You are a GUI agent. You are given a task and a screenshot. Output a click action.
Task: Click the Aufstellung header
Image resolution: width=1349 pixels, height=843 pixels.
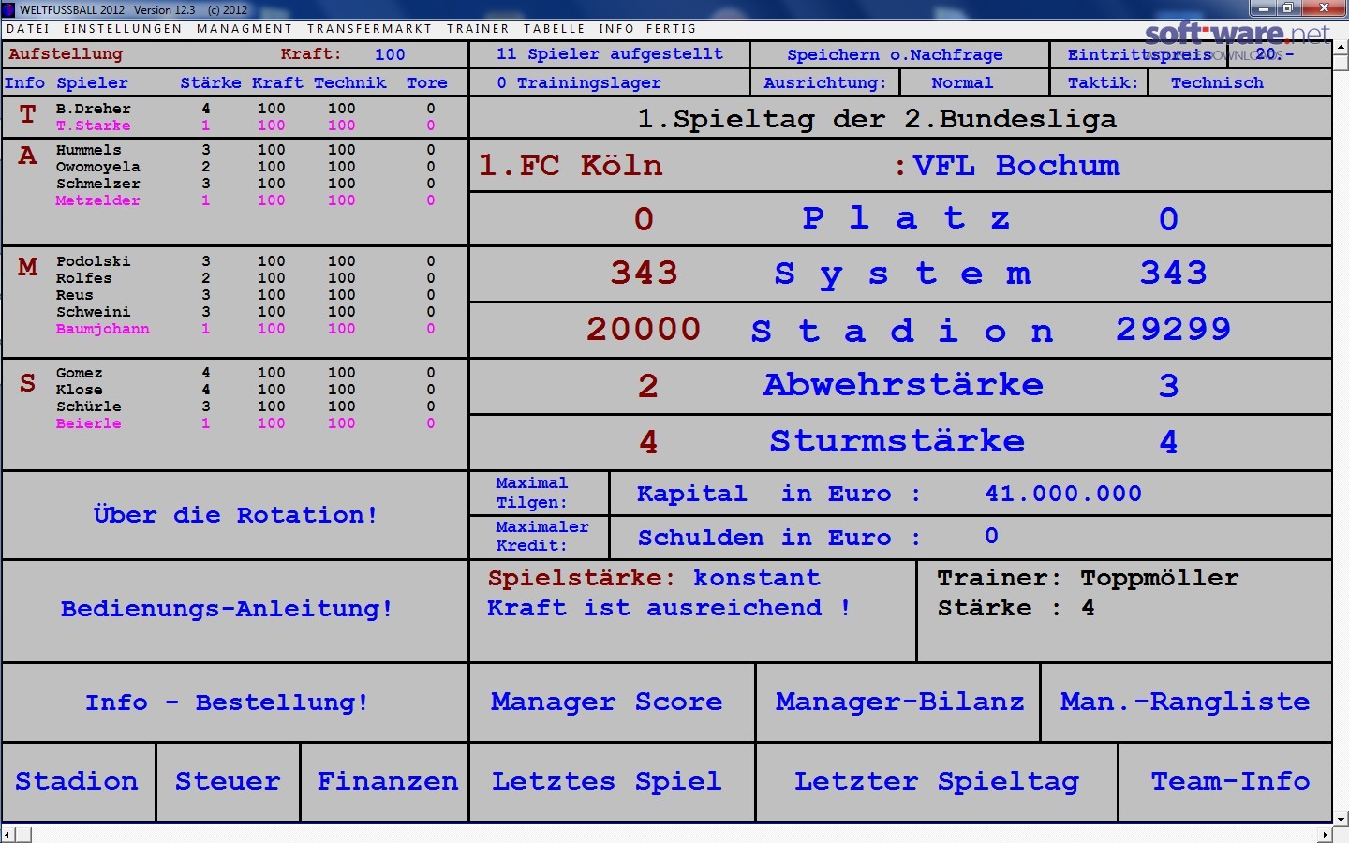pos(66,54)
